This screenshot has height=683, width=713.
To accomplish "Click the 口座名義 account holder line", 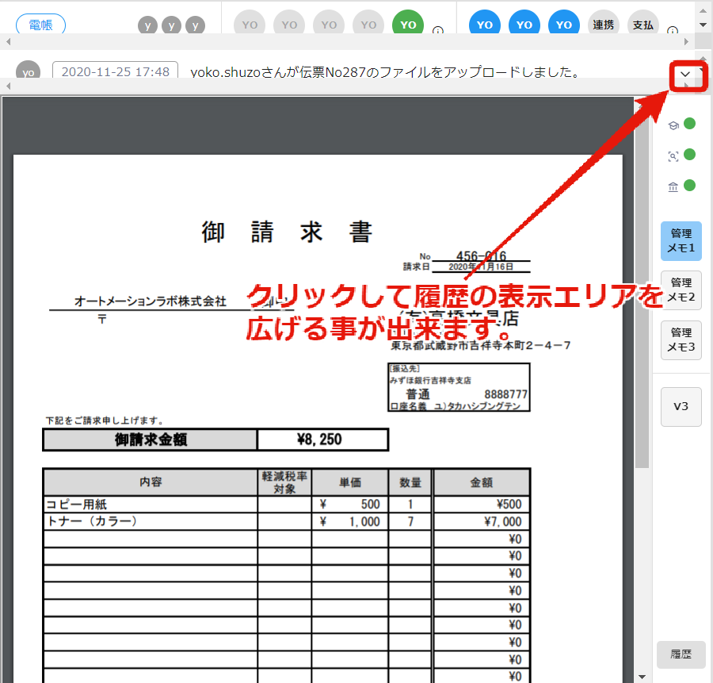I will tap(455, 406).
